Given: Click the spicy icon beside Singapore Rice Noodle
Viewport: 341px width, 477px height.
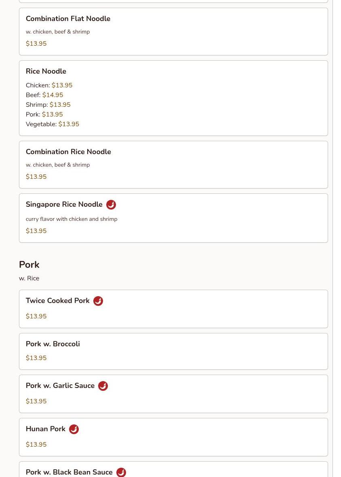Looking at the screenshot, I should (x=111, y=205).
